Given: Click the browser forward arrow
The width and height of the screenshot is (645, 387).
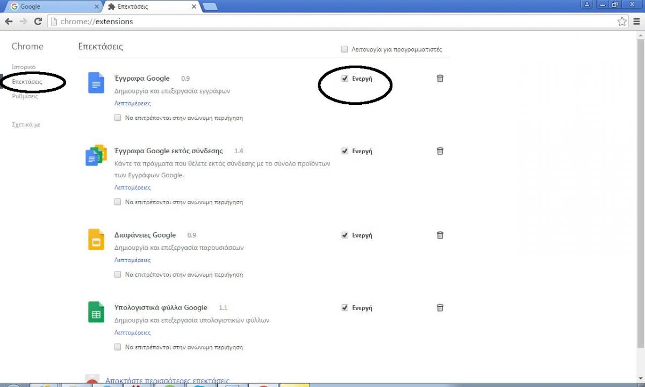Looking at the screenshot, I should [23, 21].
